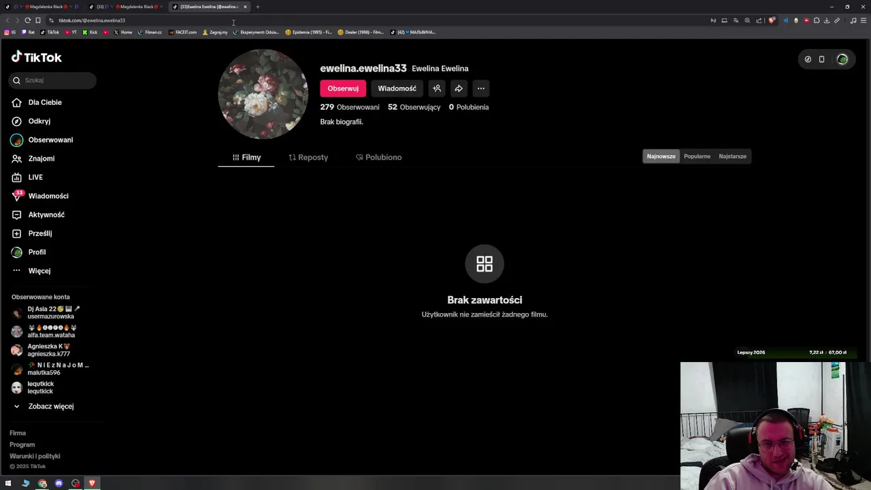Open followed account usermazurowska
Screen dimensions: 871x490
(x=46, y=312)
